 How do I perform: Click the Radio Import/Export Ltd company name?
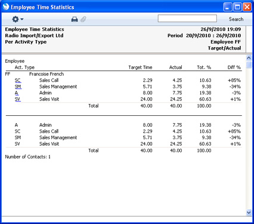tap(34, 36)
